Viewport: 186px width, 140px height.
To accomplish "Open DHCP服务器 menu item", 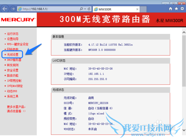I will 14,60.
